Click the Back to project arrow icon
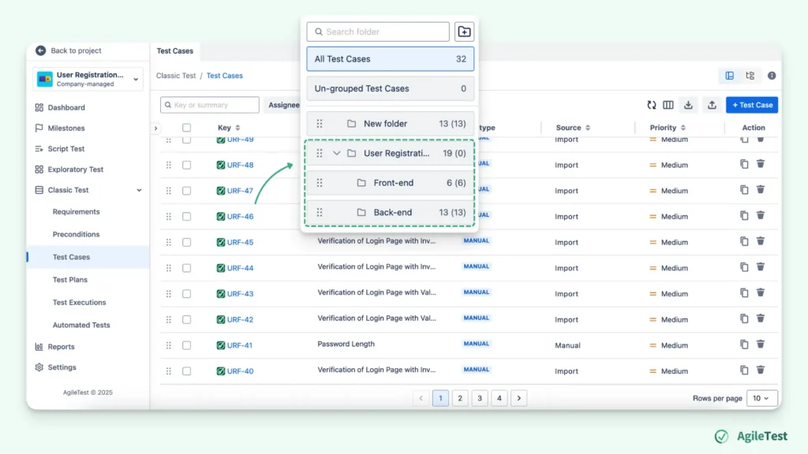 coord(41,50)
